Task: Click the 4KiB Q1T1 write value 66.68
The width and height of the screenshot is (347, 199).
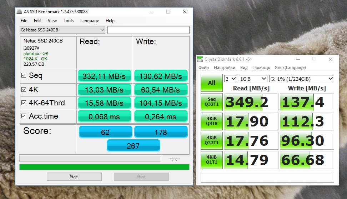Action: coord(307,160)
